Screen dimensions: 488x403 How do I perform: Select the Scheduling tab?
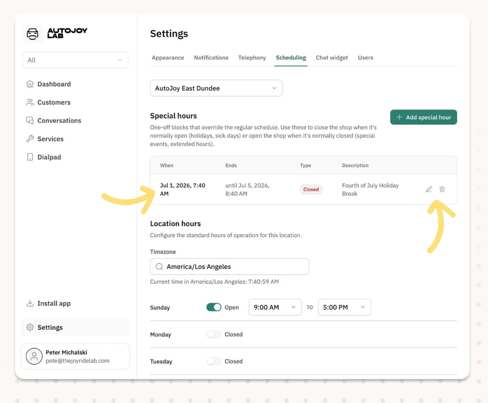pyautogui.click(x=291, y=58)
